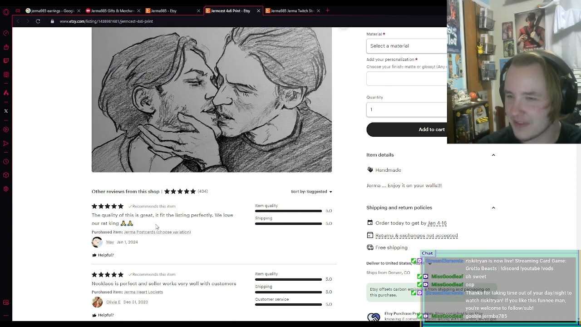Click 'Jerma ... Enjoy it on your walls!!!' text
581x327 pixels.
click(404, 185)
